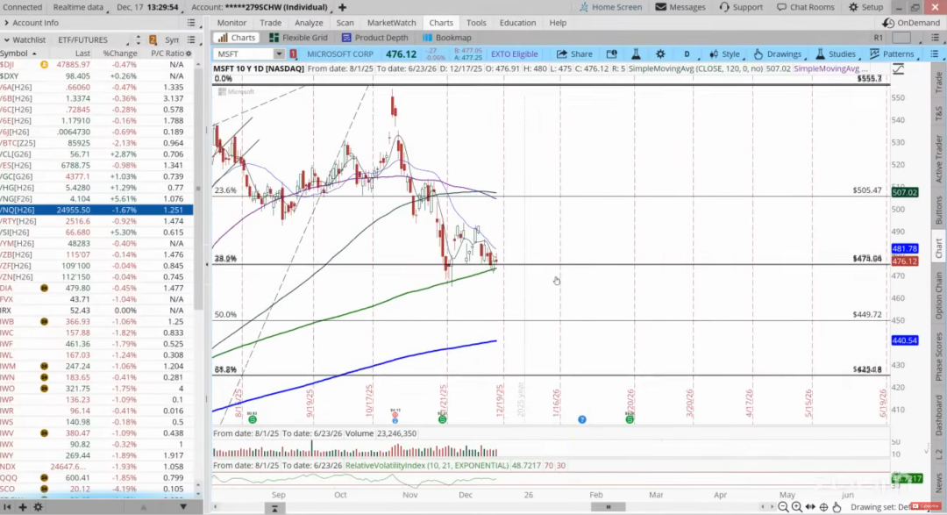Open Option Chain right sidebar tab
Image resolution: width=947 pixels, height=515 pixels.
tap(938, 297)
